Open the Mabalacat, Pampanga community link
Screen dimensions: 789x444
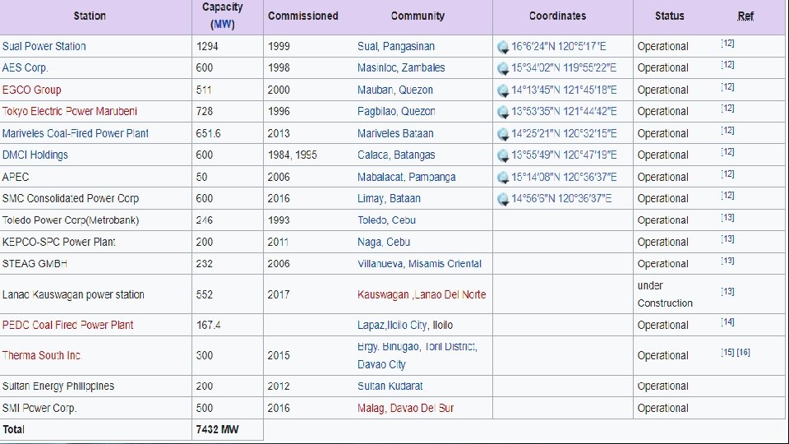(407, 178)
